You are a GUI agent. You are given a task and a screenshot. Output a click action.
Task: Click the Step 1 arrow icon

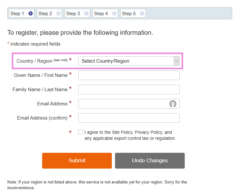pos(30,14)
